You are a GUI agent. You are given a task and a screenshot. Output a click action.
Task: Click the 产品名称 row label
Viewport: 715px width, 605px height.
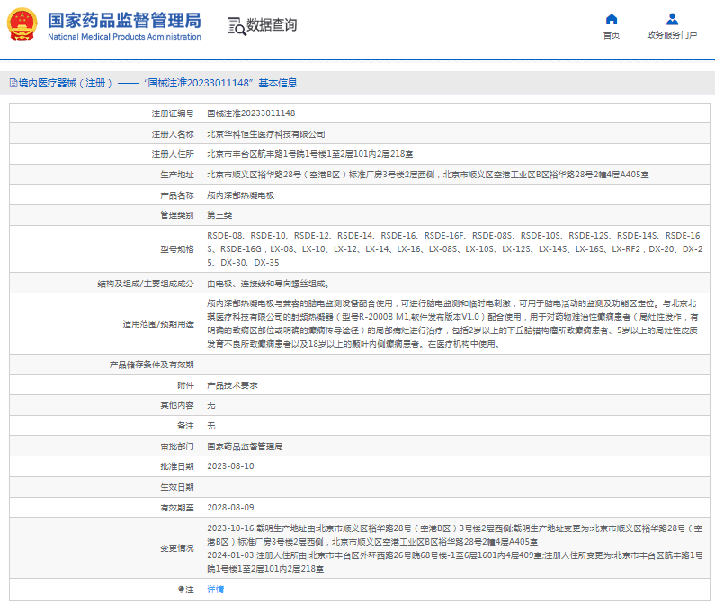click(177, 195)
